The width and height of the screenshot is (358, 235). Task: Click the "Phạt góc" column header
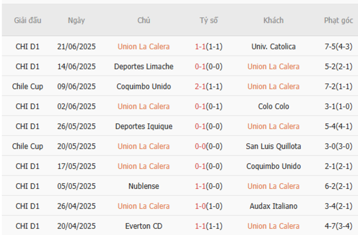[x=338, y=20]
